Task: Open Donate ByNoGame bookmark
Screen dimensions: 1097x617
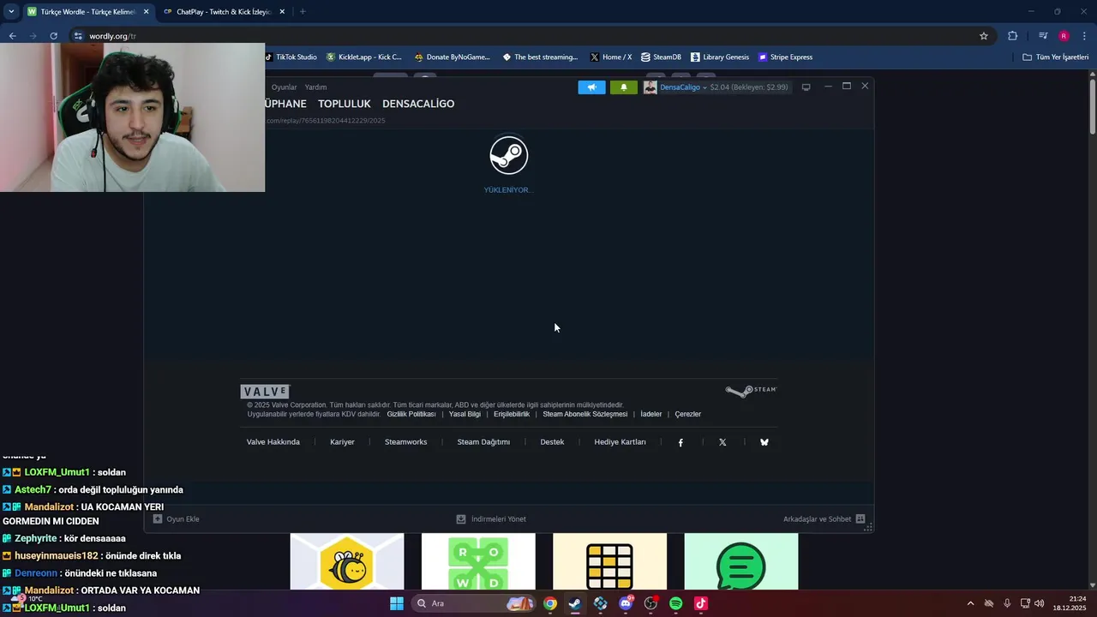Action: (452, 57)
